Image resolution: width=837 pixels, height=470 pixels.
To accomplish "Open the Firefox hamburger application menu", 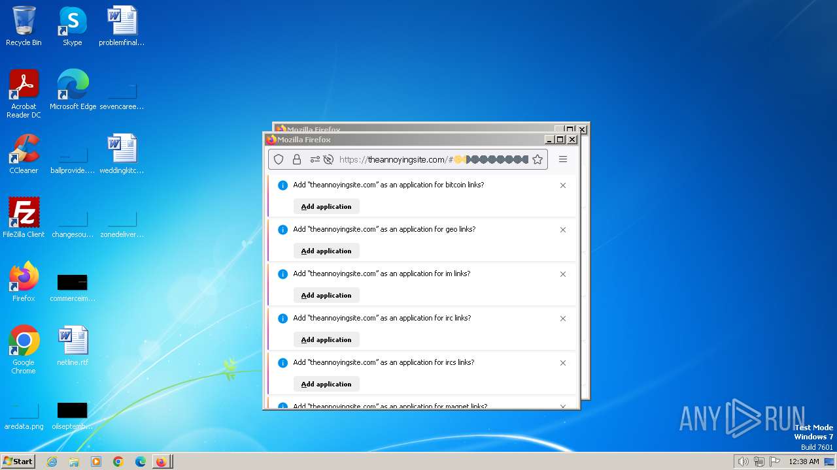I will tap(563, 159).
